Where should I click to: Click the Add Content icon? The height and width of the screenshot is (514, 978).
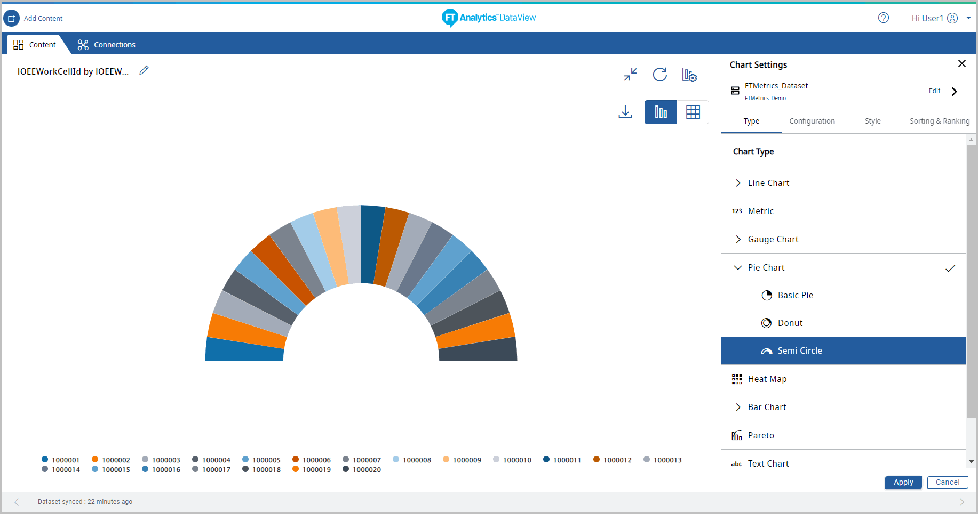coord(11,18)
